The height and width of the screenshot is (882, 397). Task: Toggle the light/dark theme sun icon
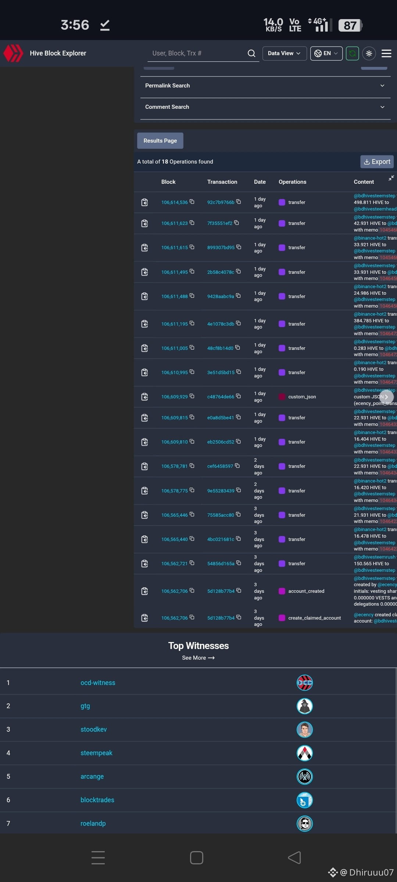369,53
